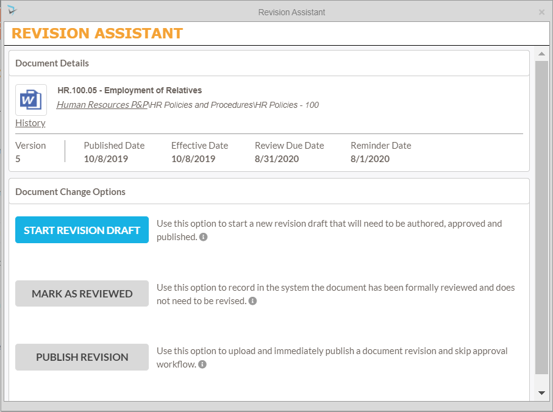Image resolution: width=553 pixels, height=412 pixels.
Task: Click the Publish Revision button
Action: pos(82,357)
